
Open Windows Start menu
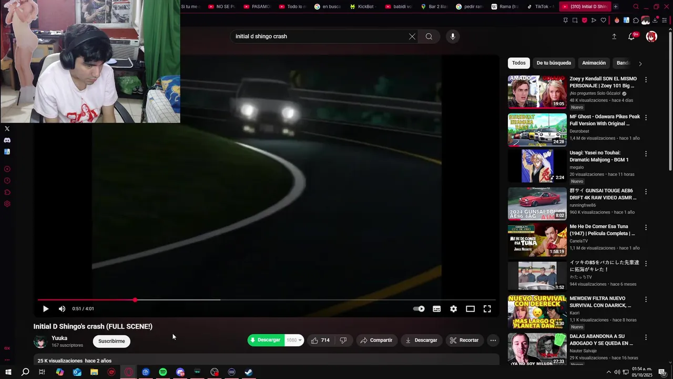8,372
